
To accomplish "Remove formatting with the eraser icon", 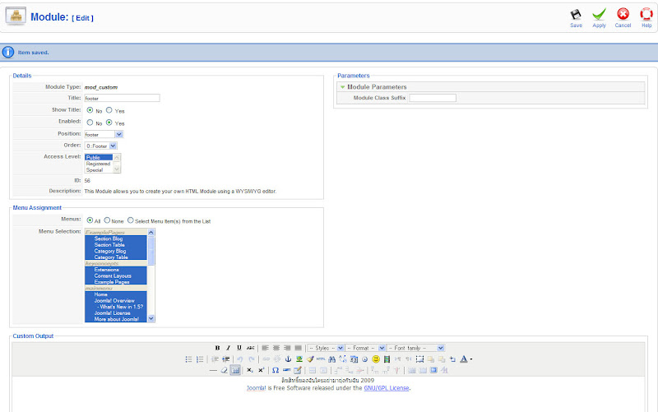I will click(x=224, y=370).
